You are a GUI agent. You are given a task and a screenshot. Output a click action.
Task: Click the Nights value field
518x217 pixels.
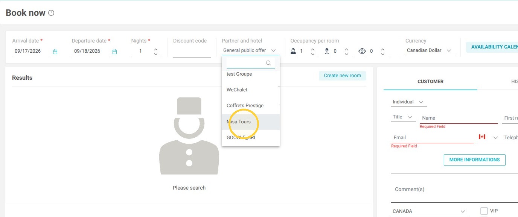(x=141, y=51)
